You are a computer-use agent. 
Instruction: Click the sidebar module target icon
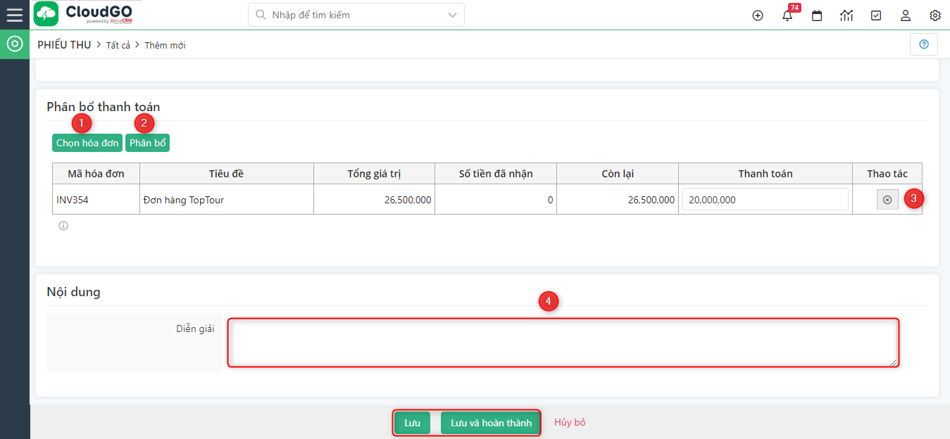pos(14,44)
